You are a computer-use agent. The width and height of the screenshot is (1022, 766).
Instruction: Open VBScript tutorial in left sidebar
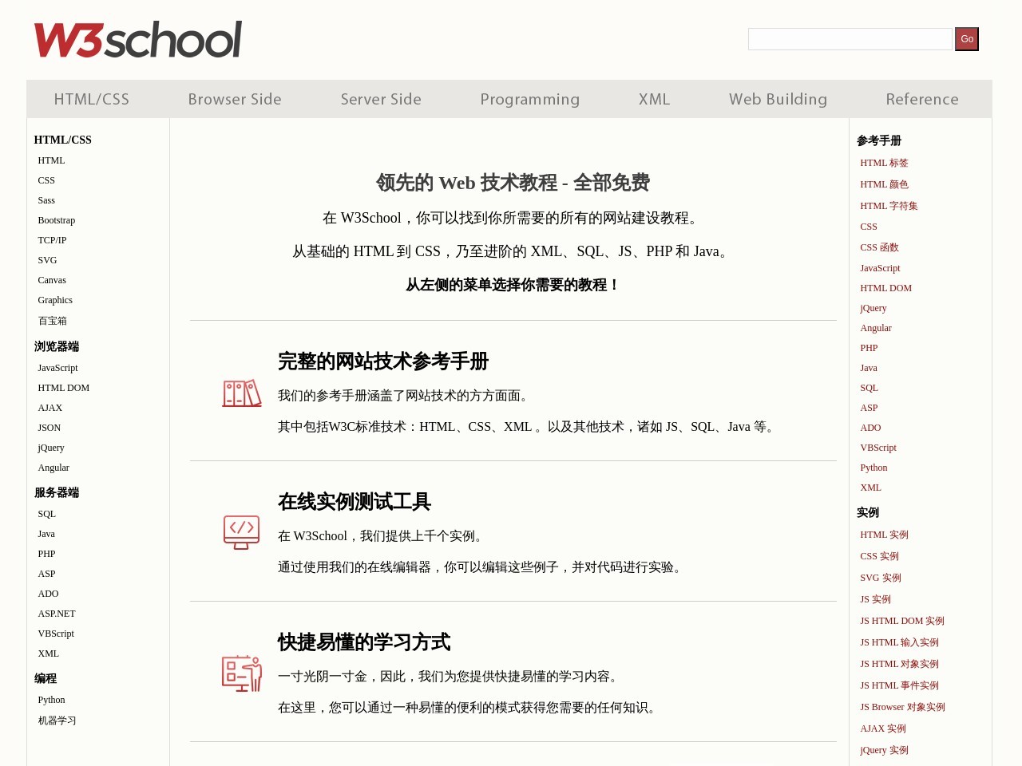56,634
